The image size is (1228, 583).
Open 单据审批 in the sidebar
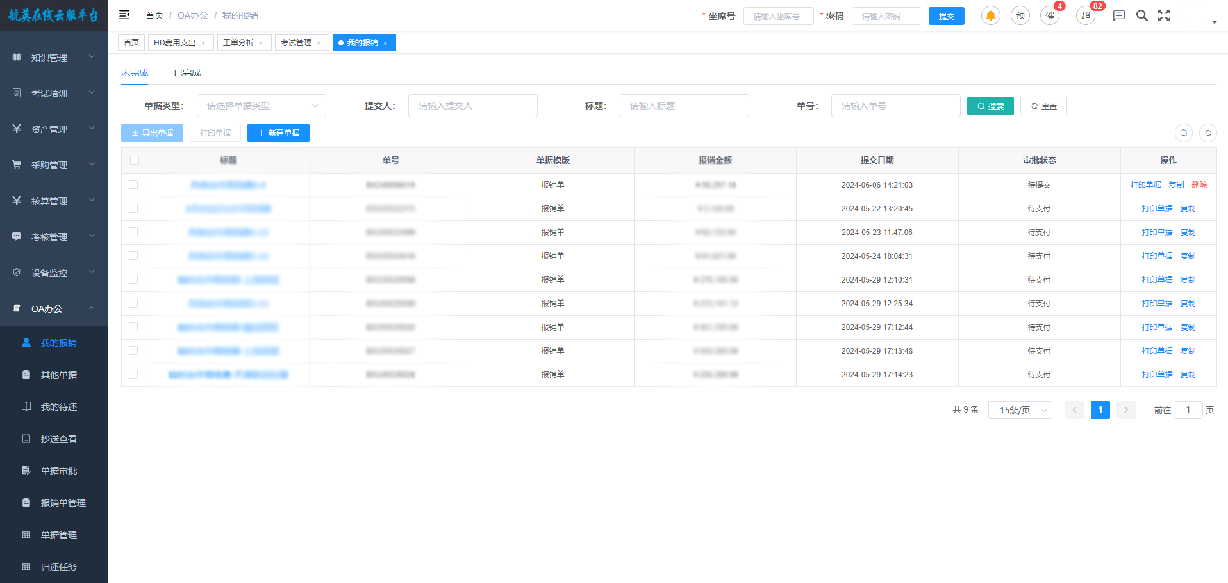(x=58, y=471)
